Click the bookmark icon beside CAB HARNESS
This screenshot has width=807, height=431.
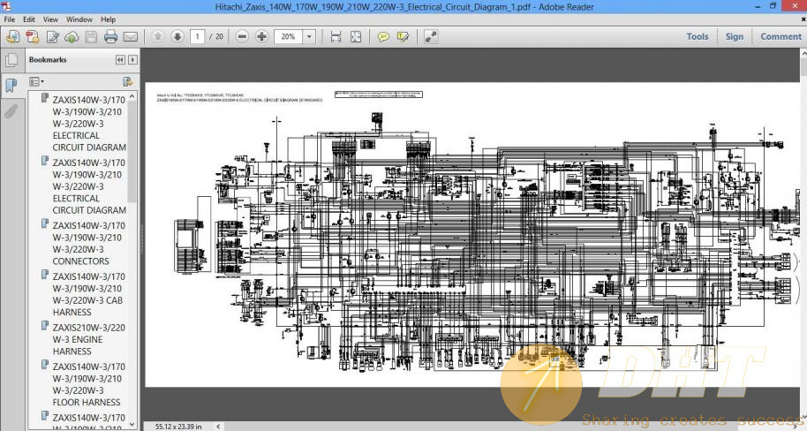pyautogui.click(x=45, y=275)
